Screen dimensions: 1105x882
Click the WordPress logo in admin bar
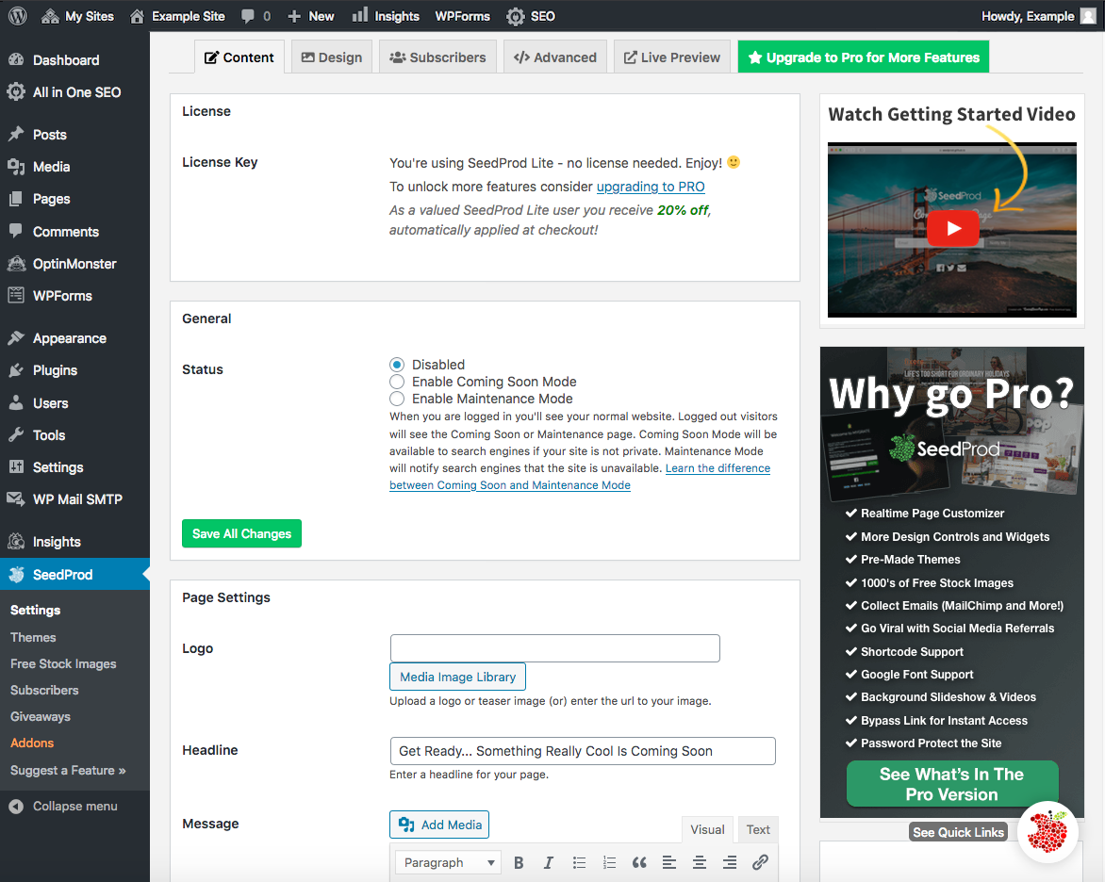pyautogui.click(x=18, y=15)
